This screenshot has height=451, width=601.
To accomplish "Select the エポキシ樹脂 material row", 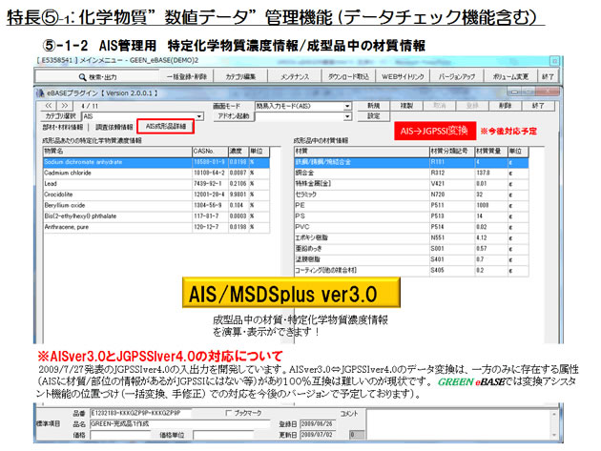I will 411,237.
